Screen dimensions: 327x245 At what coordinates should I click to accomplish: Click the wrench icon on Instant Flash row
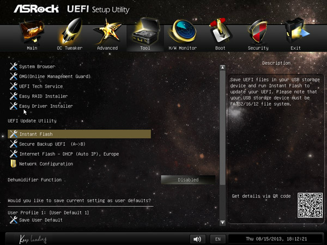14,134
